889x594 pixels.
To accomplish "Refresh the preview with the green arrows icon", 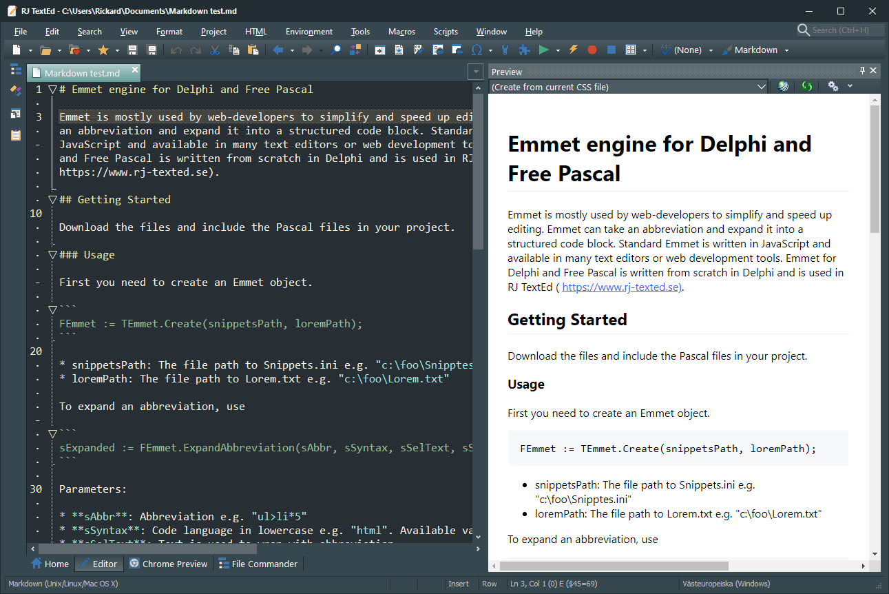I will click(807, 87).
